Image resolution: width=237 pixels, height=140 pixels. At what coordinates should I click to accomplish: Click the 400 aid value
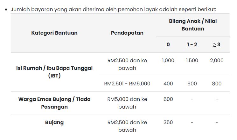coord(168,83)
